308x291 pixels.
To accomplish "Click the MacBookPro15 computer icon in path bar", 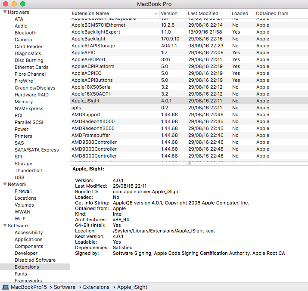I will pyautogui.click(x=5, y=287).
